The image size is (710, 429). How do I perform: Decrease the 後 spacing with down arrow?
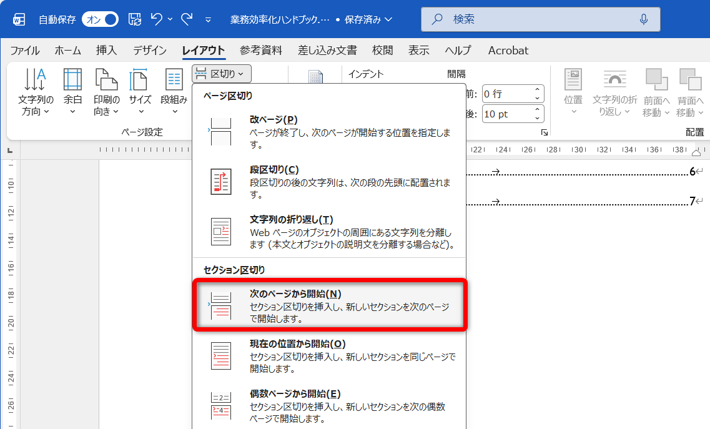(538, 118)
